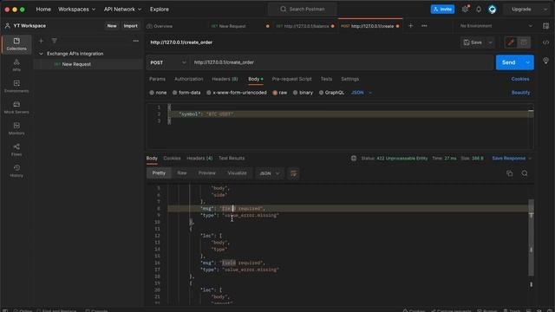
Task: Select the none body type
Action: (158, 93)
